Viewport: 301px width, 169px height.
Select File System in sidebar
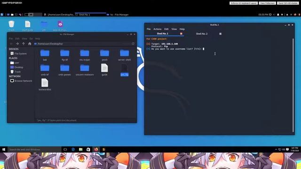pyautogui.click(x=19, y=54)
